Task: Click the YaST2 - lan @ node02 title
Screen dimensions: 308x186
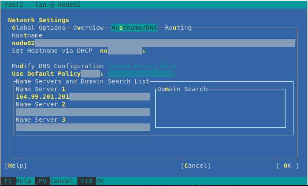Action: (x=43, y=5)
